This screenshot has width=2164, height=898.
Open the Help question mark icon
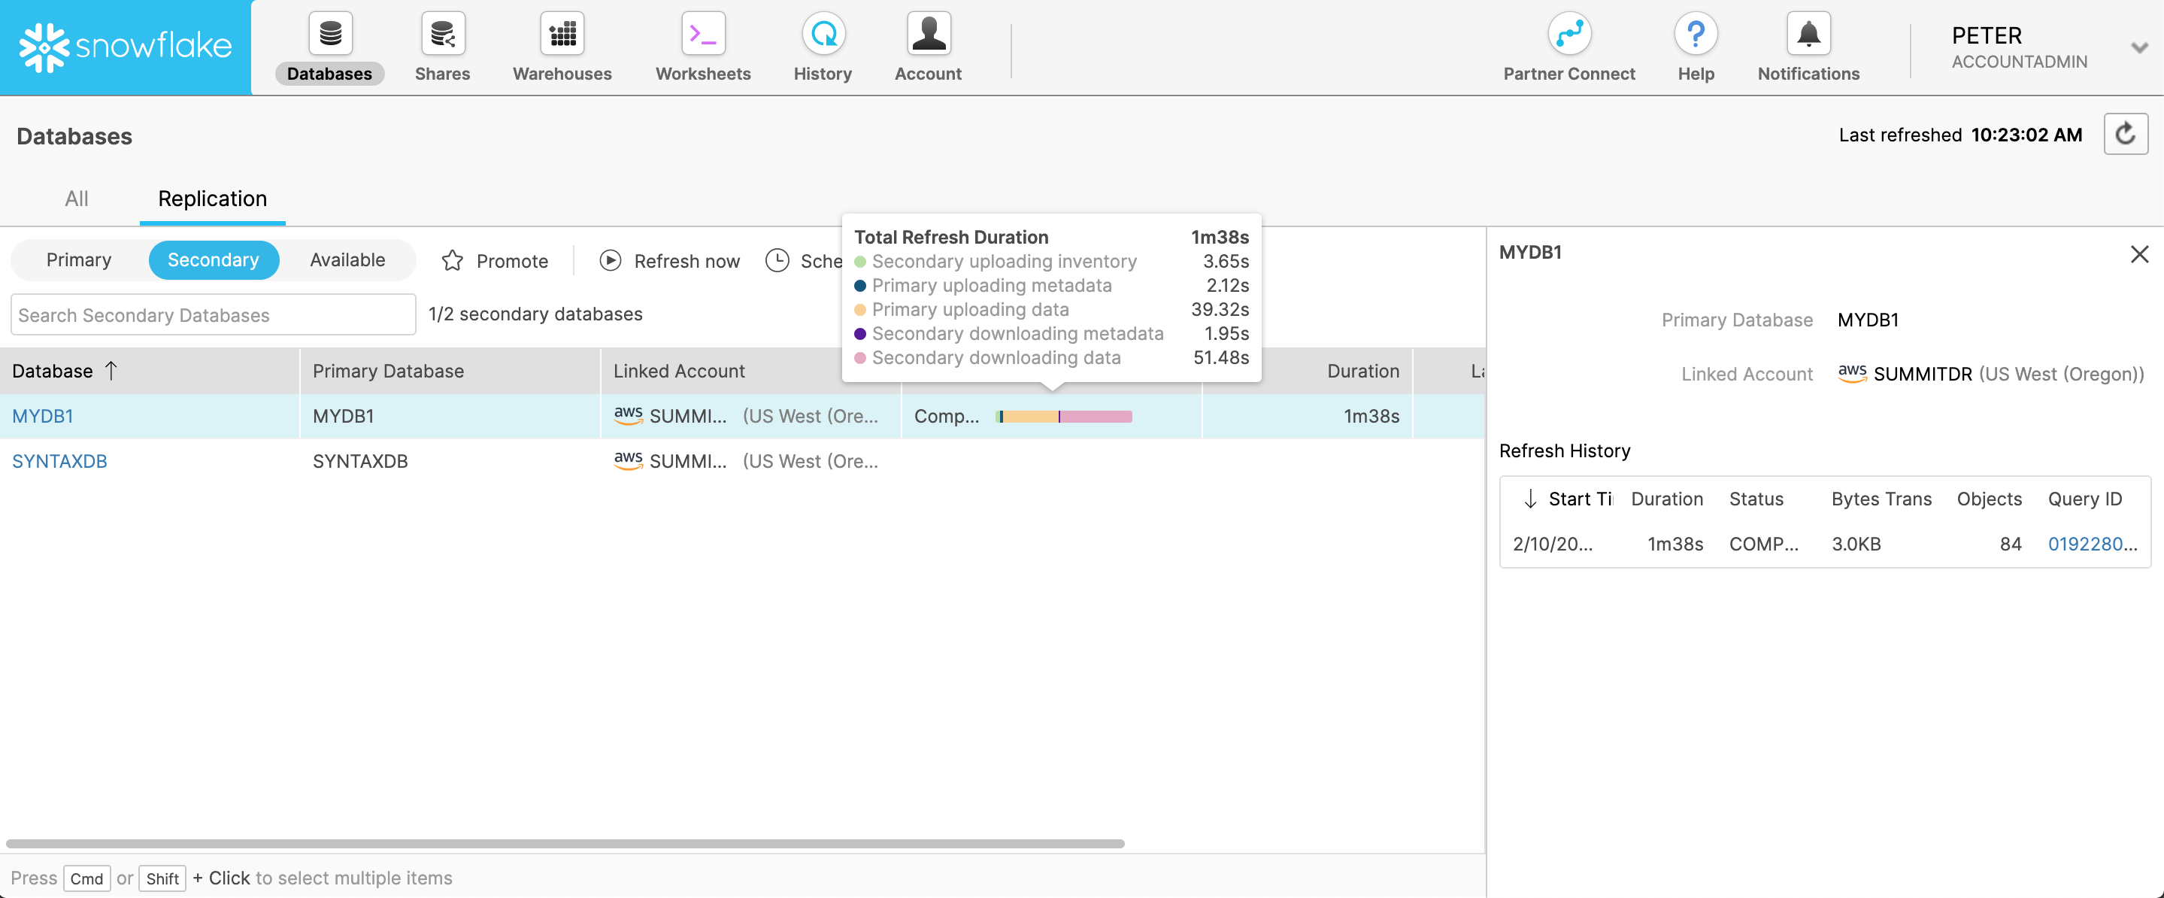click(x=1696, y=35)
